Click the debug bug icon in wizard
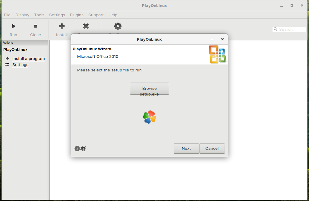Screen dimensions: 309x201 point(84,149)
